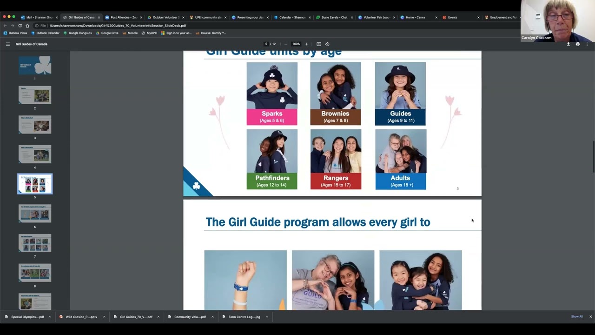Select page 3 thumbnail
The width and height of the screenshot is (595, 335).
click(x=35, y=125)
